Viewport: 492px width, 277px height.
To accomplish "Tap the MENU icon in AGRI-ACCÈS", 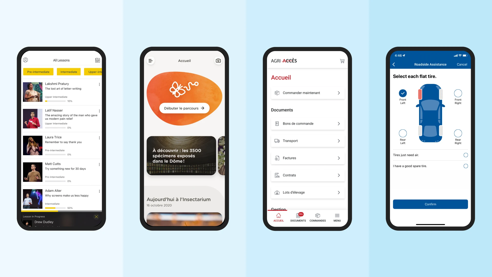I will click(337, 217).
